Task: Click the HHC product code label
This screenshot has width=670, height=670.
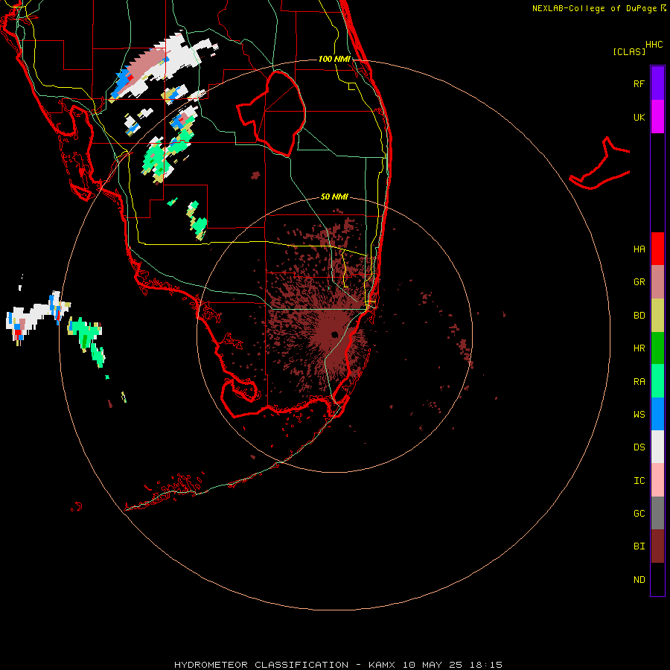Action: point(654,45)
